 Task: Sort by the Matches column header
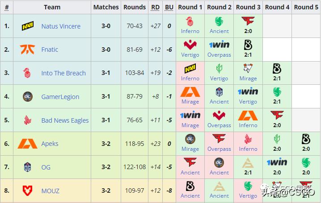click(x=106, y=7)
